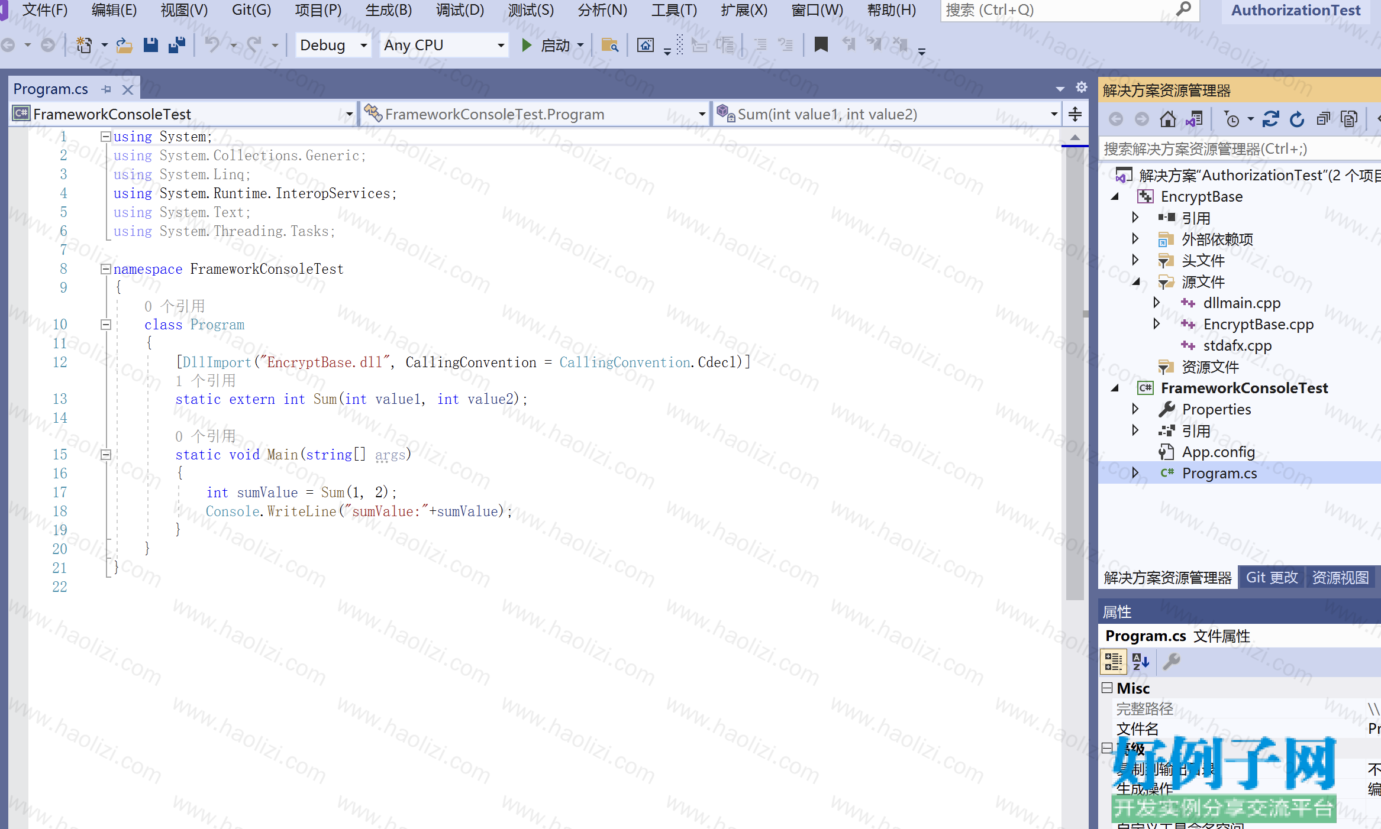Click the Show All Files icon
This screenshot has height=829, width=1381.
pyautogui.click(x=1349, y=119)
